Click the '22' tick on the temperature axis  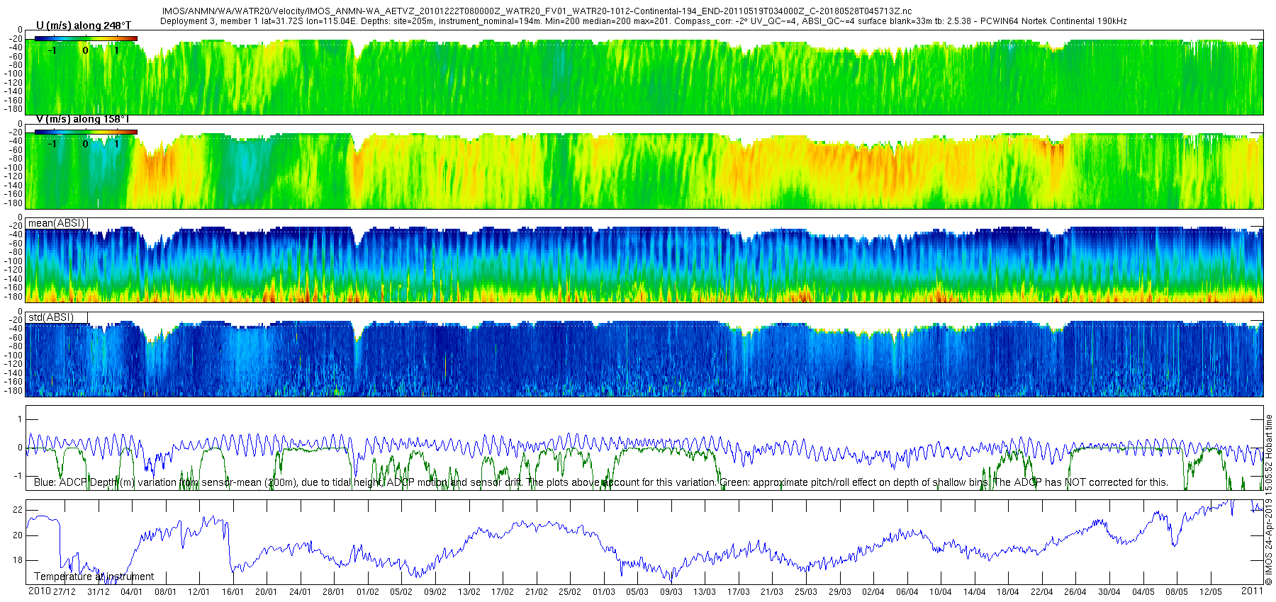click(18, 510)
